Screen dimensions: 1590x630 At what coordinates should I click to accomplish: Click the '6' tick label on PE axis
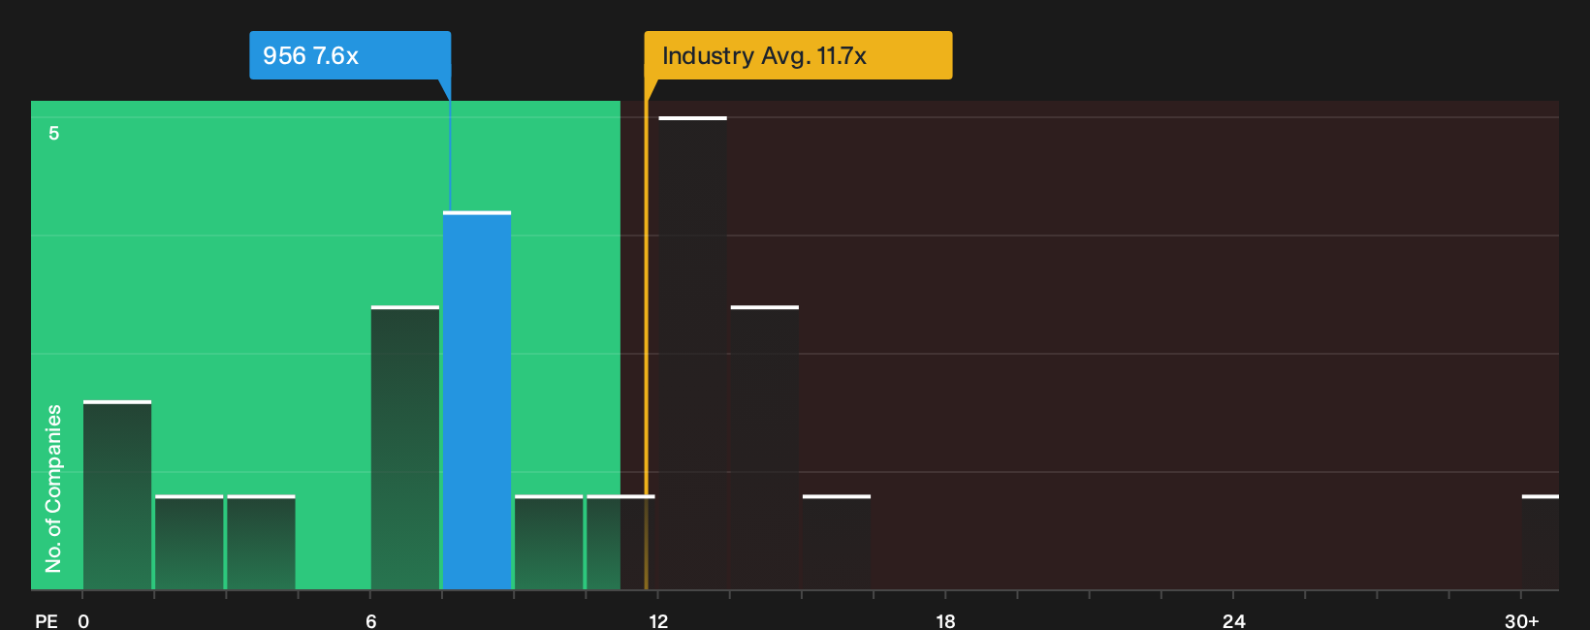pos(371,621)
